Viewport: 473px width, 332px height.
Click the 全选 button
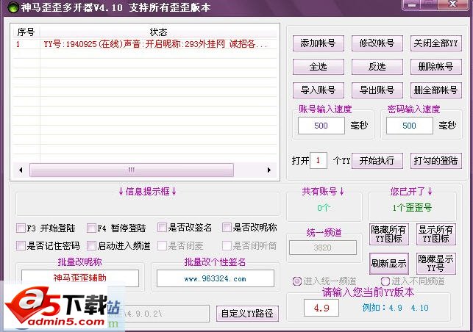319,67
